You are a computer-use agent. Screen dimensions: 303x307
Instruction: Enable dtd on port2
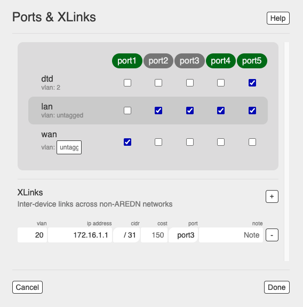[158, 83]
